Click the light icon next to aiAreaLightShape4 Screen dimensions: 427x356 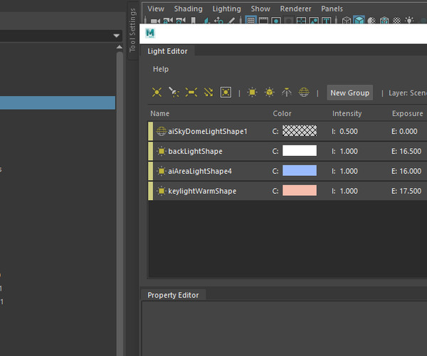[162, 171]
